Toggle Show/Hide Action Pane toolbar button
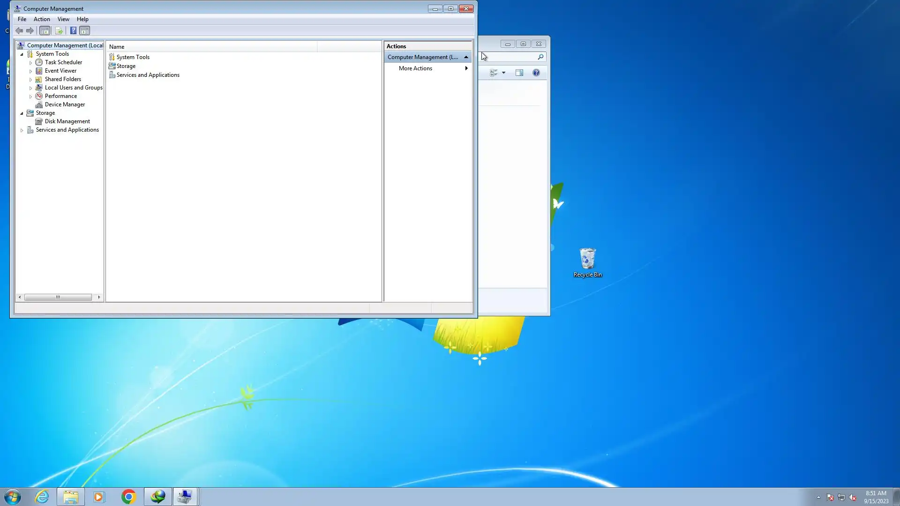Screen dimensions: 900x506 85,31
